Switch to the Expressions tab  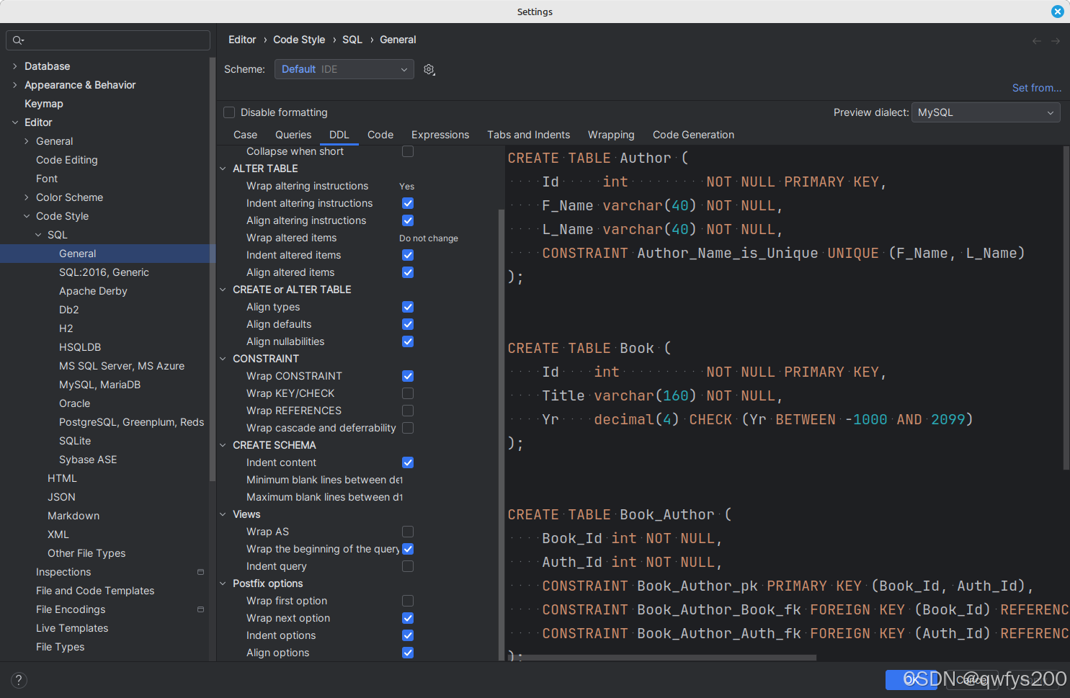pos(440,135)
